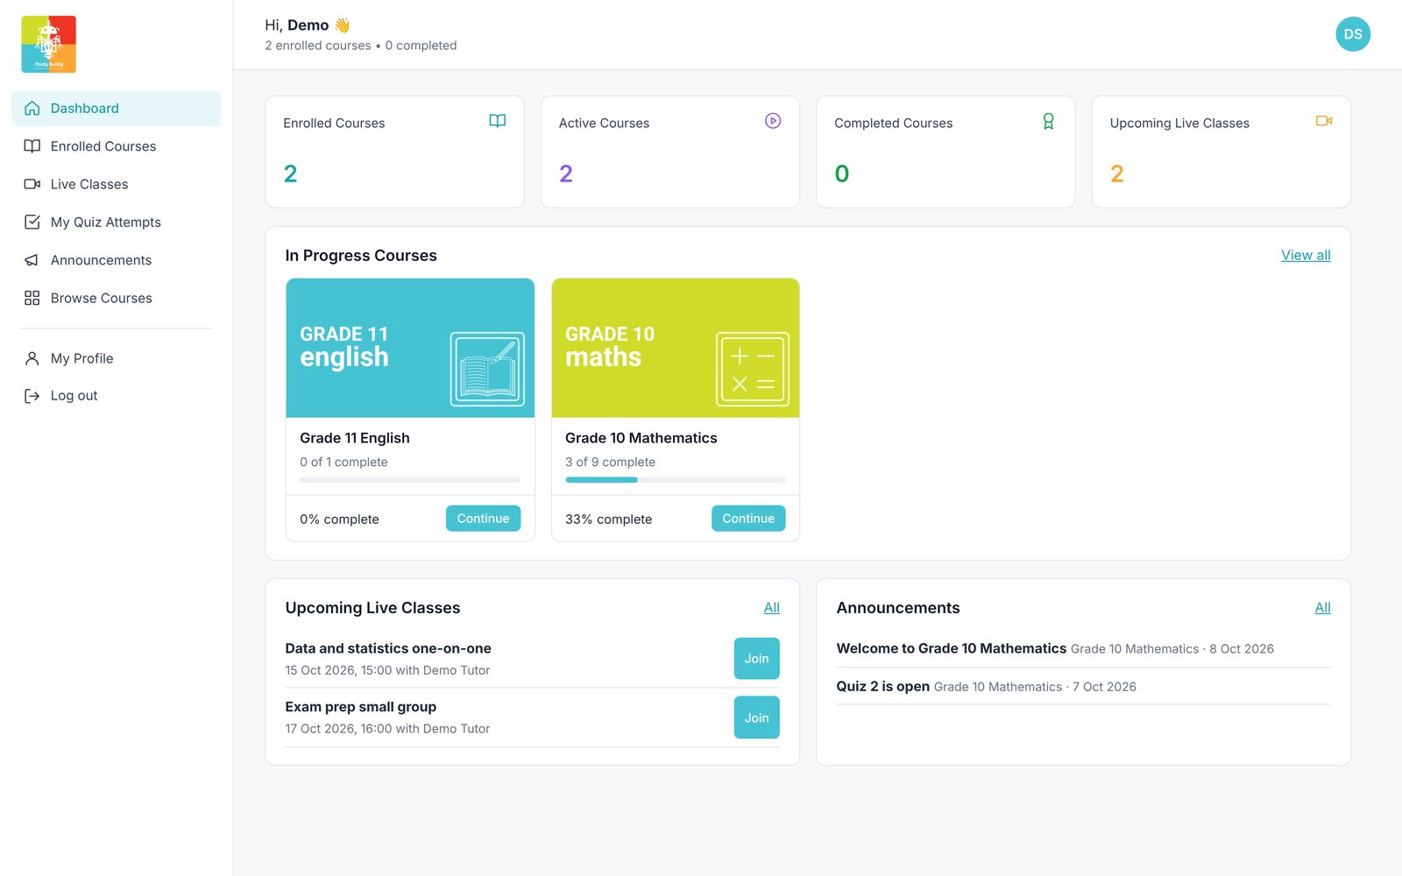Click the Study Buddy logo
Screen dimensions: 1402x876
[x=49, y=44]
